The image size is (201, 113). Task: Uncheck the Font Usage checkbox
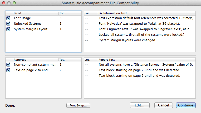(x=8, y=18)
